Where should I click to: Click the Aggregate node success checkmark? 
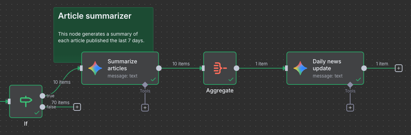pos(231,79)
